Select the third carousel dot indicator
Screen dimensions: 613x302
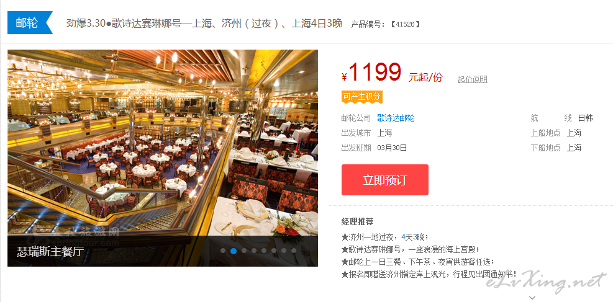click(244, 251)
